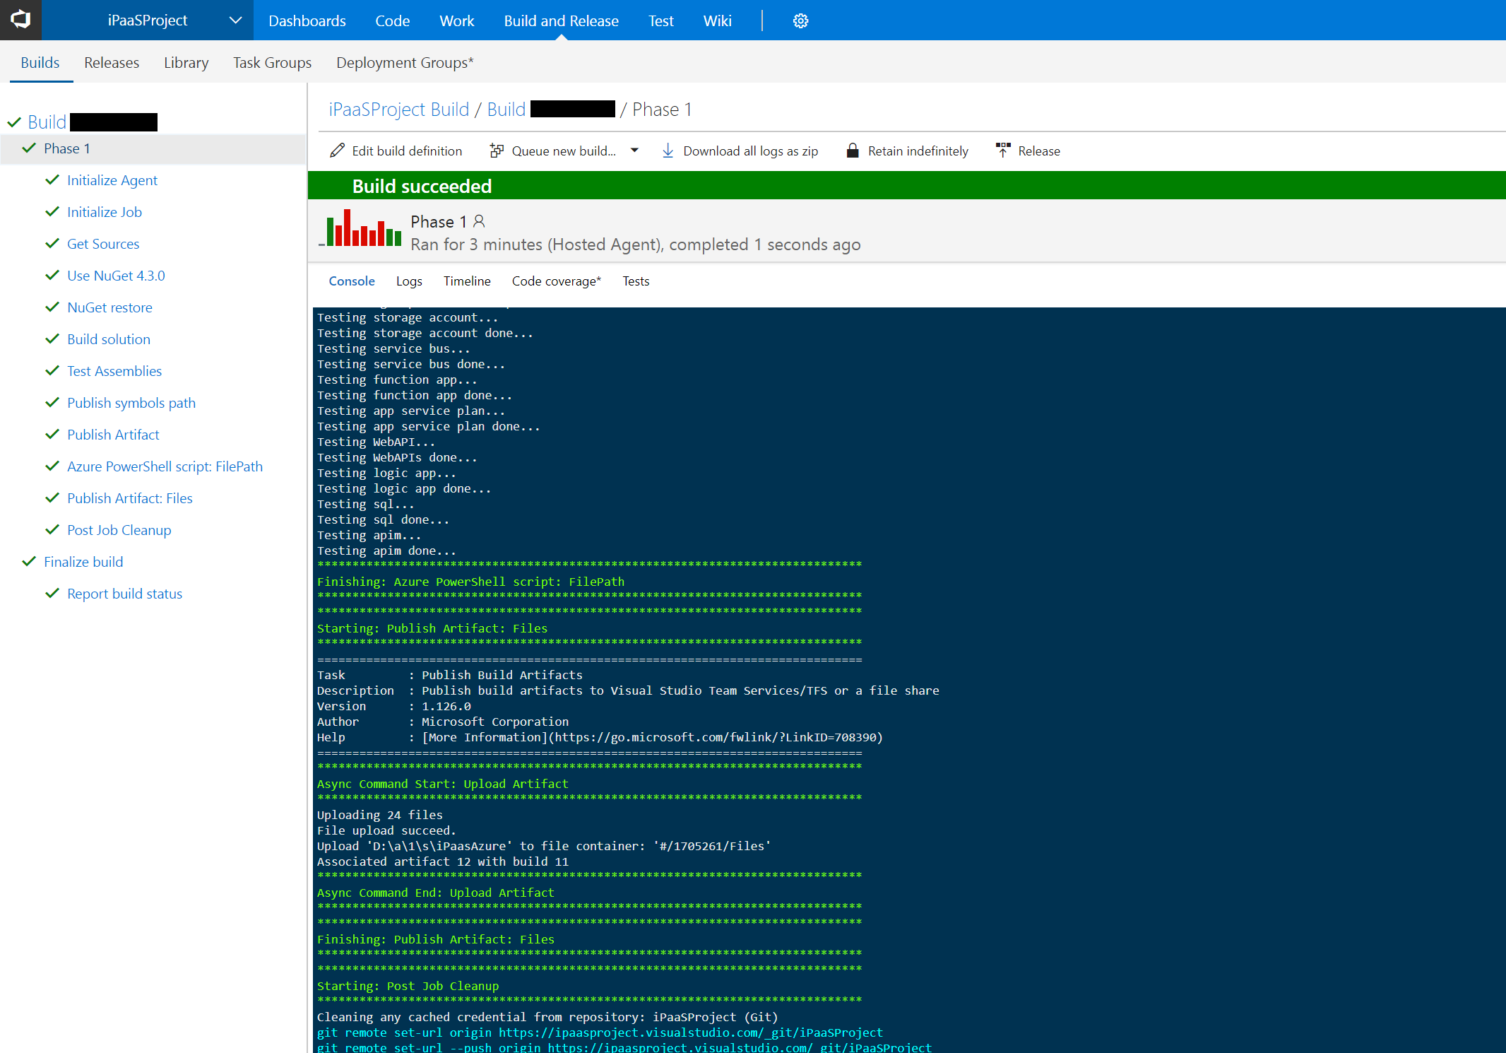Open the Work hub

(x=457, y=21)
